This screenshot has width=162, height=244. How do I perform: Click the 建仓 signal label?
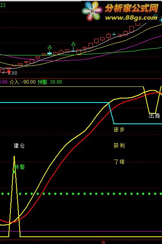point(19,146)
